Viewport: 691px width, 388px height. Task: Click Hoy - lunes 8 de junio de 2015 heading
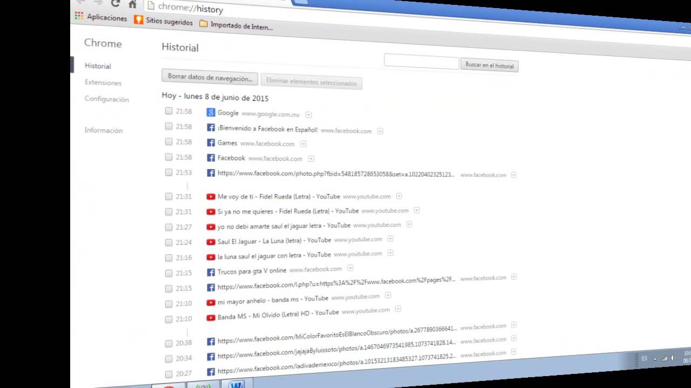click(215, 97)
